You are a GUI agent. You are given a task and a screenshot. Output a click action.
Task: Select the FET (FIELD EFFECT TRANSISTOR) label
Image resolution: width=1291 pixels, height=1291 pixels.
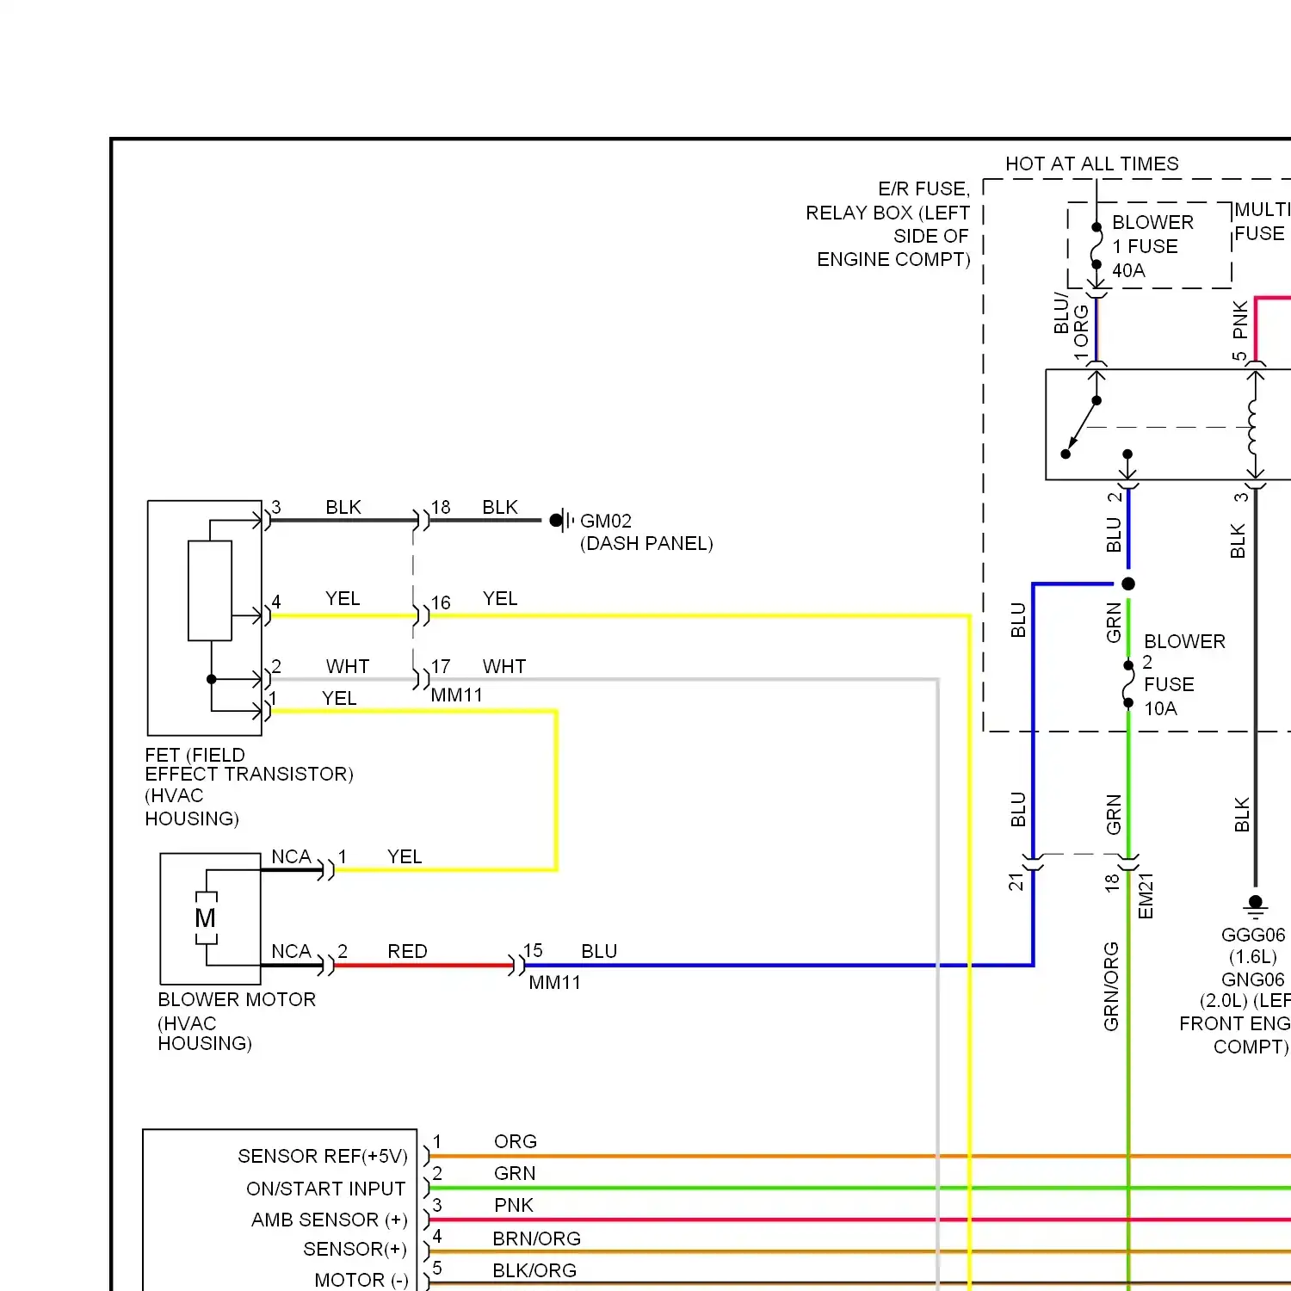coord(249,786)
